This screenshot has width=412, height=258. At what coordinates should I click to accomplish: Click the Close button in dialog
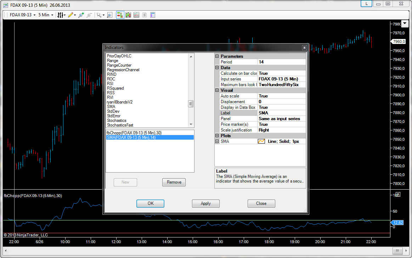click(x=261, y=203)
